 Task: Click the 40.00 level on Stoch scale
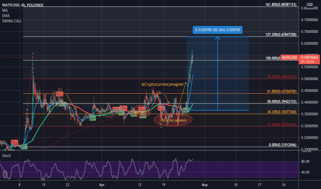[305, 172]
